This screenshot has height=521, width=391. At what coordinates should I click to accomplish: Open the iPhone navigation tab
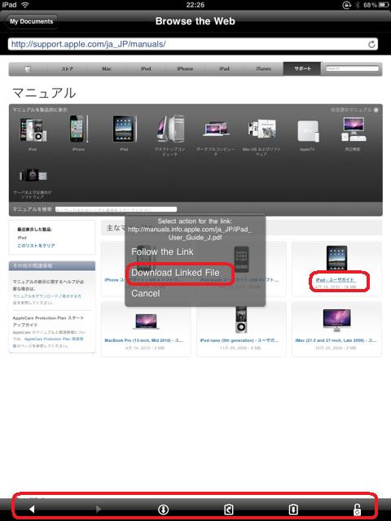pos(185,68)
